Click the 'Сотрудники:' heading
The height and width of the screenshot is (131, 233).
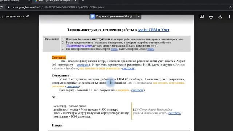tap(61, 75)
